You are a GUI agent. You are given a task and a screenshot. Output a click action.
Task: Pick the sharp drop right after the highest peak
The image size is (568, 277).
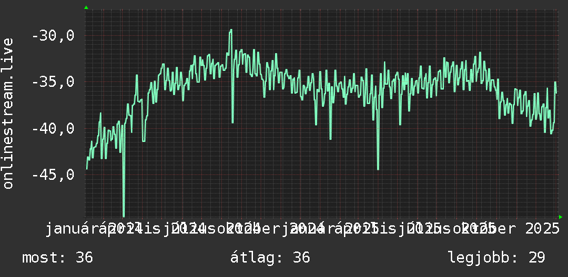(x=232, y=123)
